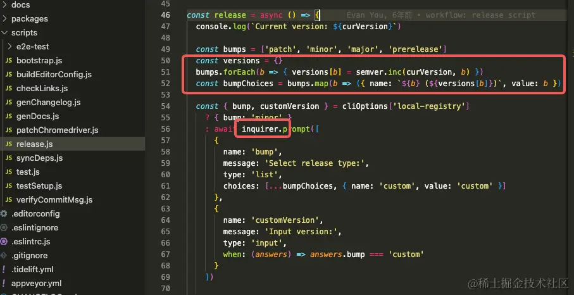This screenshot has height=295, width=574.
Task: Expand the docs folder
Action: tap(20, 5)
